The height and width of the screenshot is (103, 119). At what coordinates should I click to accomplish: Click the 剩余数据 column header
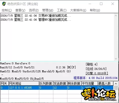(x=74, y=84)
